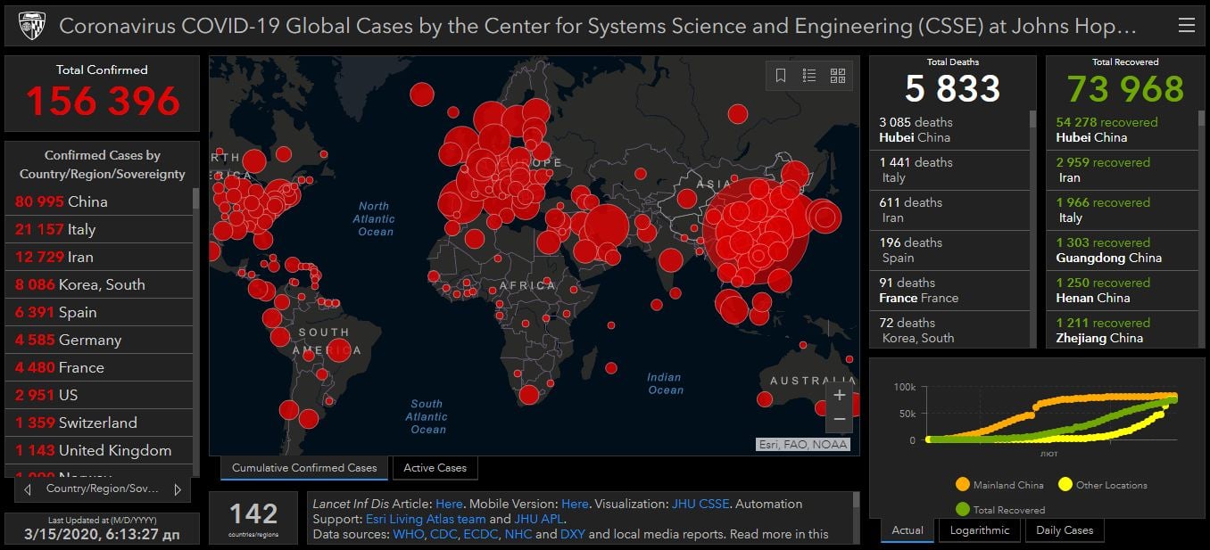The image size is (1210, 550).
Task: Select the Logarithmic chart tab
Action: pyautogui.click(x=979, y=530)
